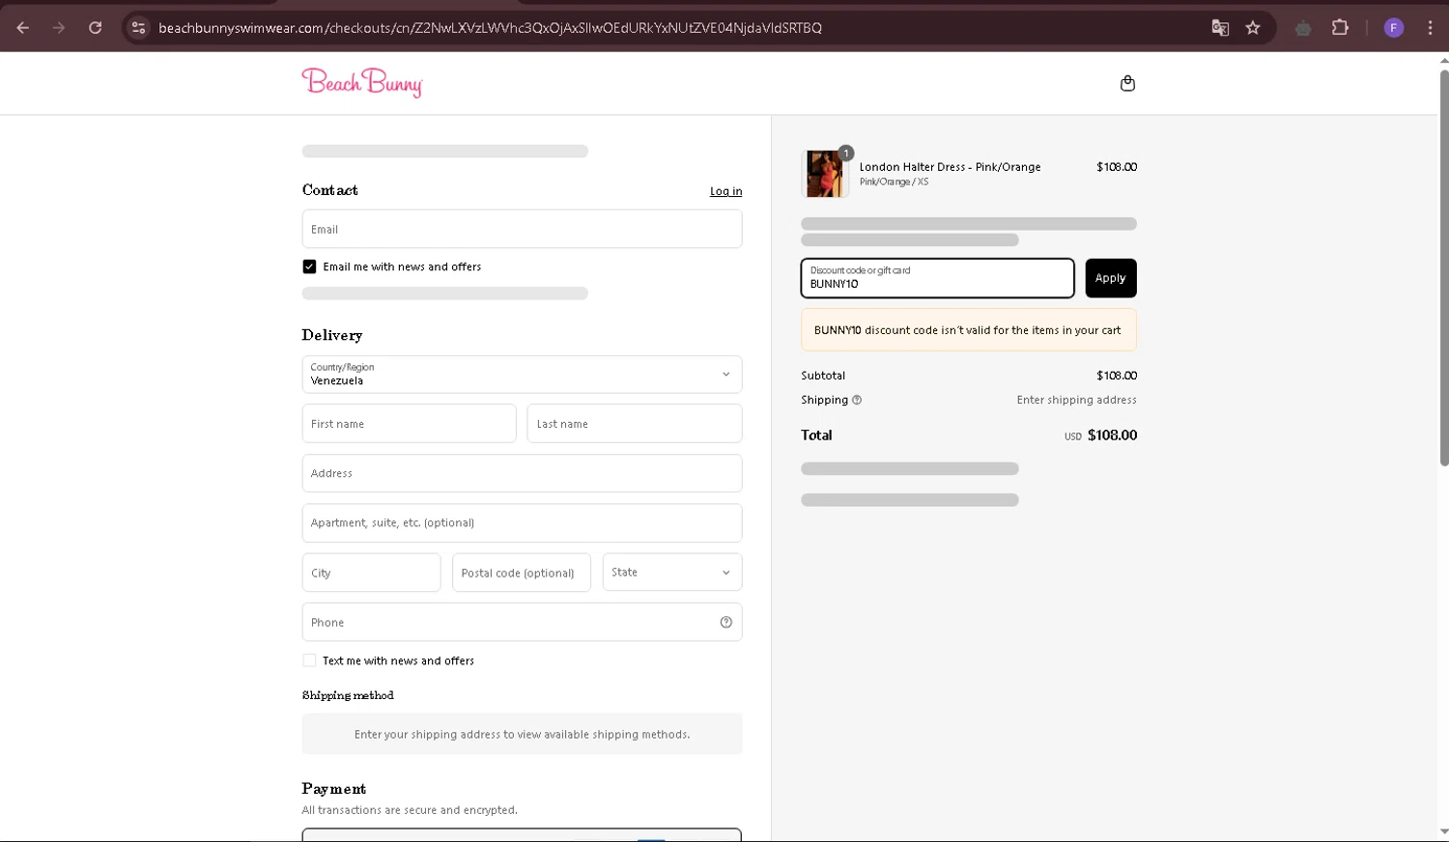Click the discount code field with BUNNY10
Viewport: 1449px width, 842px height.
click(937, 278)
